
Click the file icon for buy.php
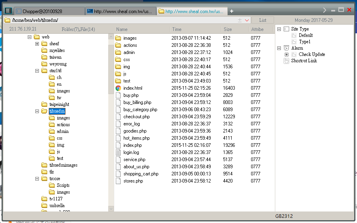tap(118, 95)
